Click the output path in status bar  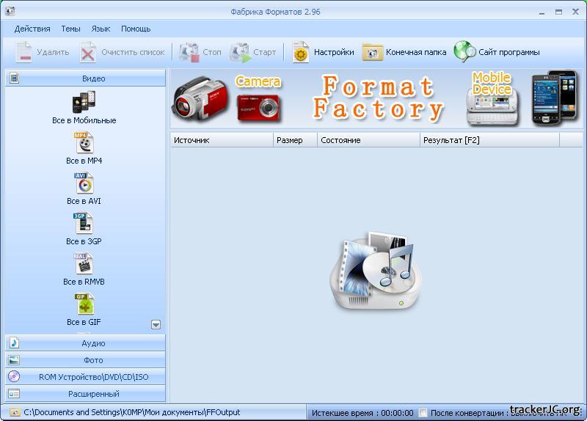point(132,412)
